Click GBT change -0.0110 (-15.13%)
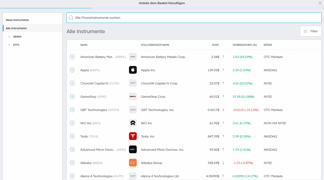Image resolution: width=324 pixels, height=180 pixels. pyautogui.click(x=246, y=110)
